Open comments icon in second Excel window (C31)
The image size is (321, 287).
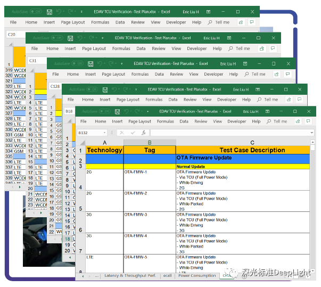pos(273,48)
